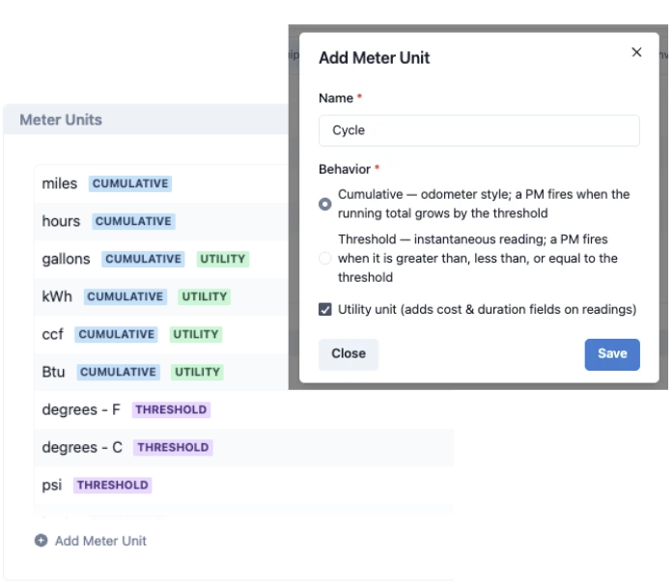The width and height of the screenshot is (672, 586).
Task: Click the kWh unit name
Action: [x=57, y=296]
